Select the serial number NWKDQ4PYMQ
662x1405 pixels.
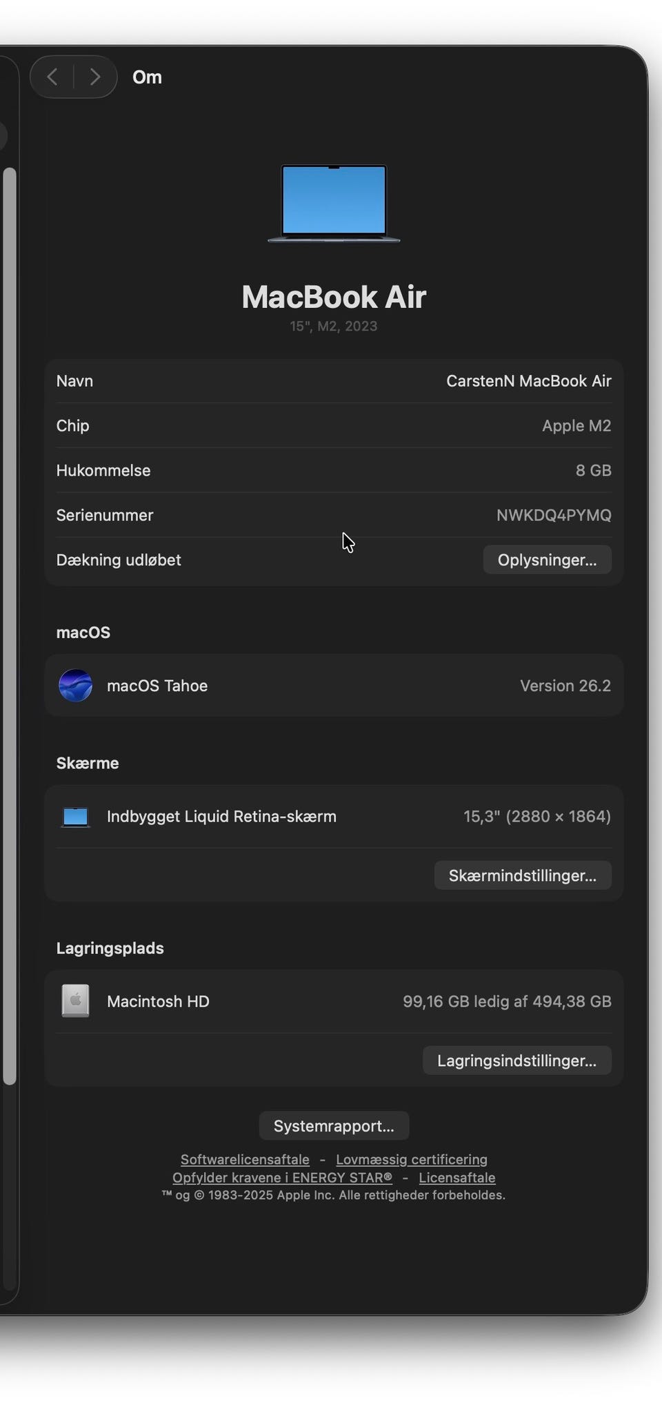click(554, 515)
